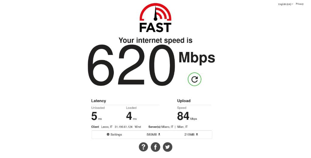The image size is (311, 158).
Task: Click the FAST speedometer logo
Action: tap(155, 18)
